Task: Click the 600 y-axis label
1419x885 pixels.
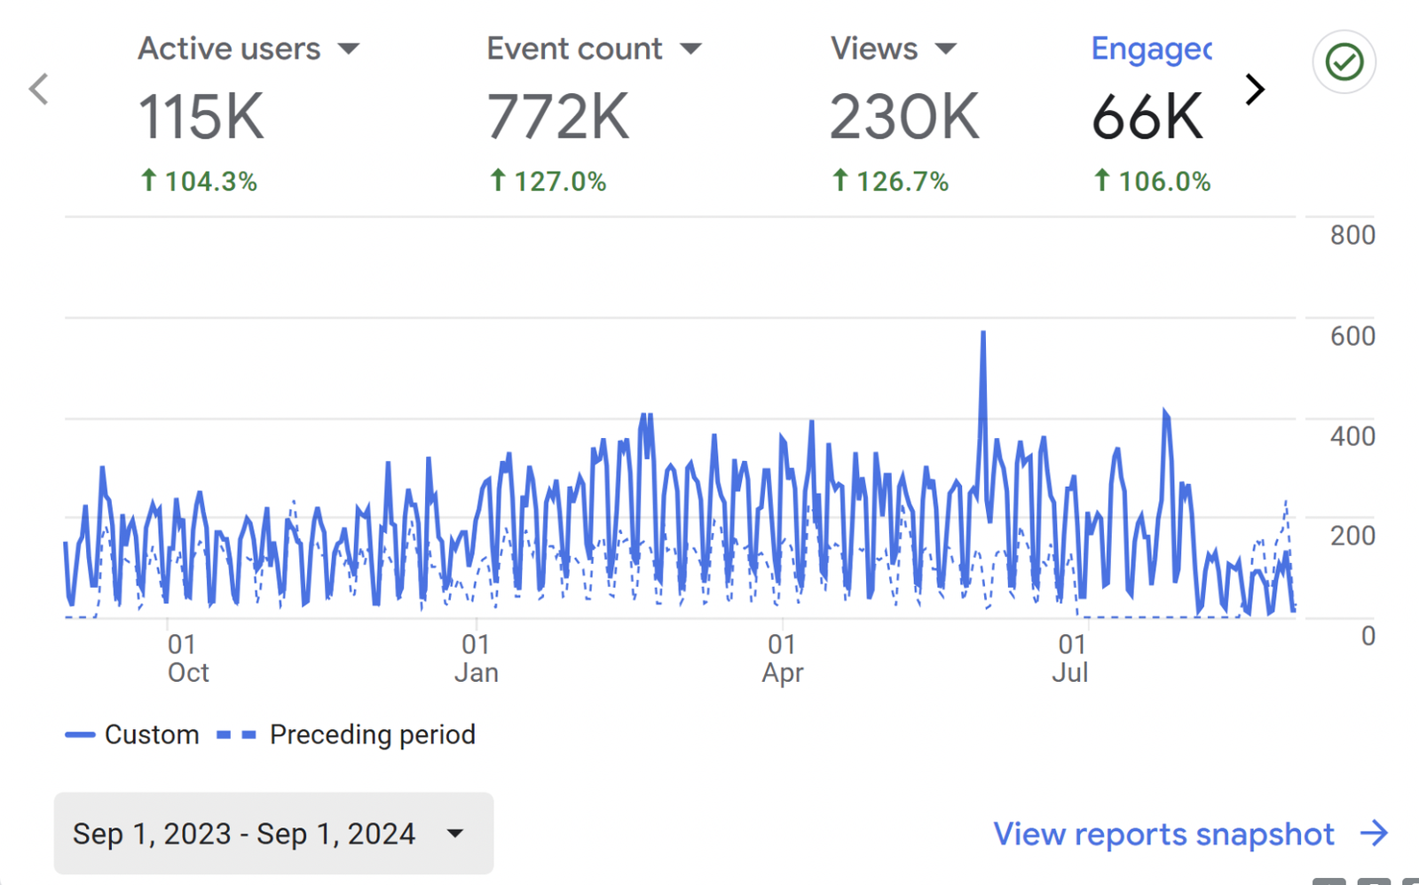Action: pyautogui.click(x=1352, y=336)
